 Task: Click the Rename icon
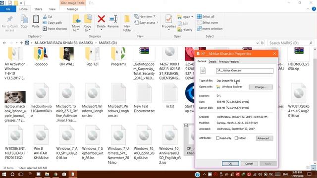click(113, 19)
